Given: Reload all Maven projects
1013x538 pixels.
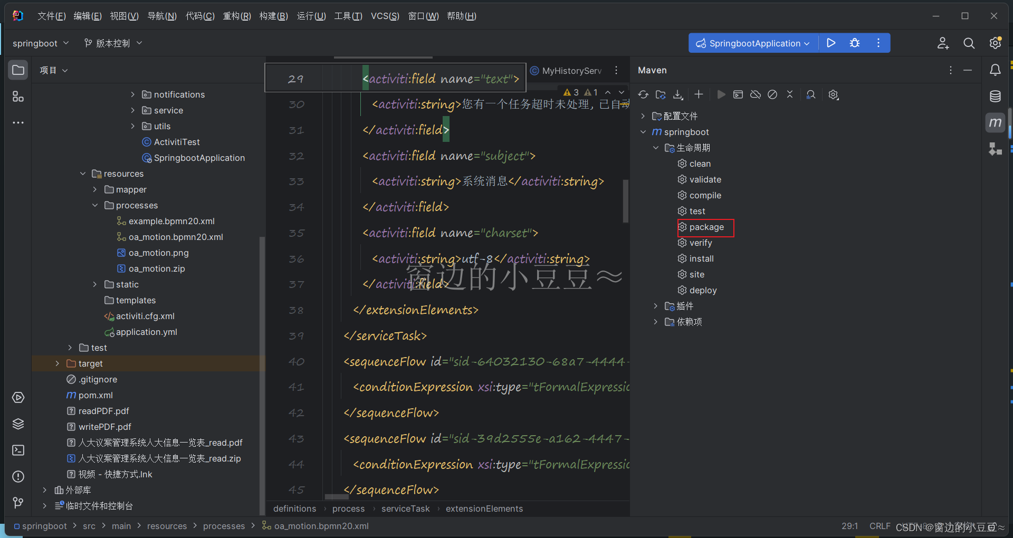Looking at the screenshot, I should click(643, 94).
